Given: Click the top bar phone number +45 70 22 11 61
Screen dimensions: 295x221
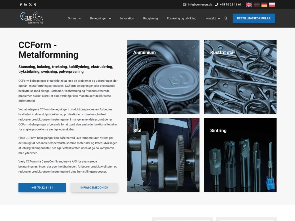Looking at the screenshot, I should click(x=230, y=5).
